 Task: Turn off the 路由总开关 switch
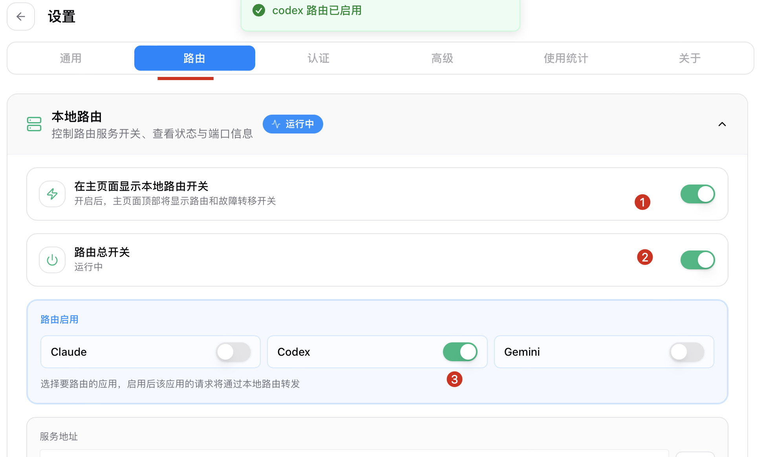[697, 260]
